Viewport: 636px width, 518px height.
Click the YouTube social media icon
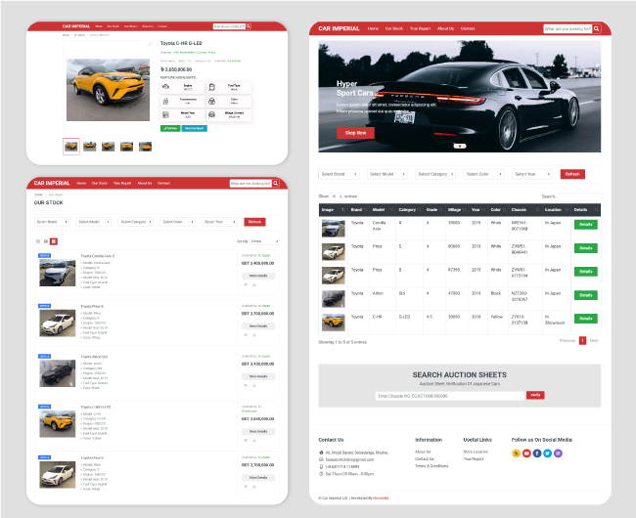526,453
